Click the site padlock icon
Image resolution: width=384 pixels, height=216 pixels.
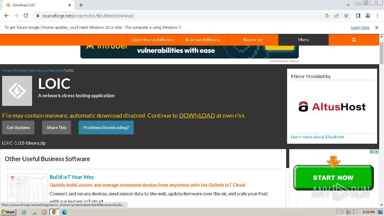tap(37, 16)
